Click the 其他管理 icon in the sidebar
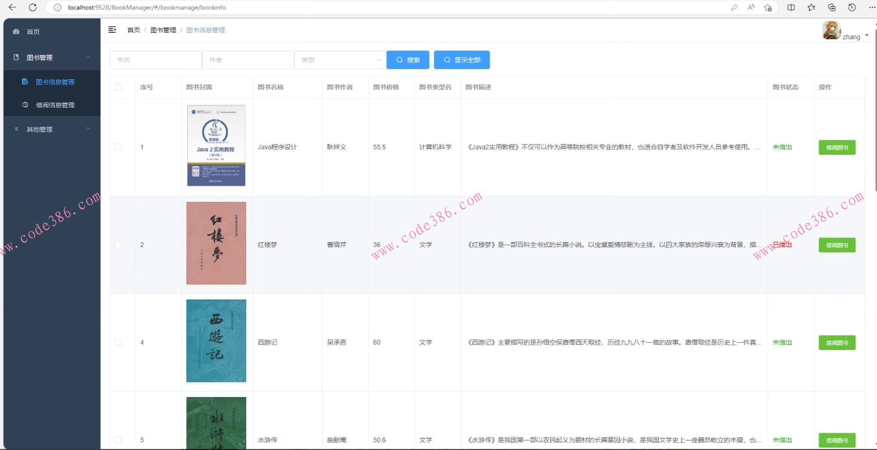Image resolution: width=877 pixels, height=450 pixels. (17, 129)
